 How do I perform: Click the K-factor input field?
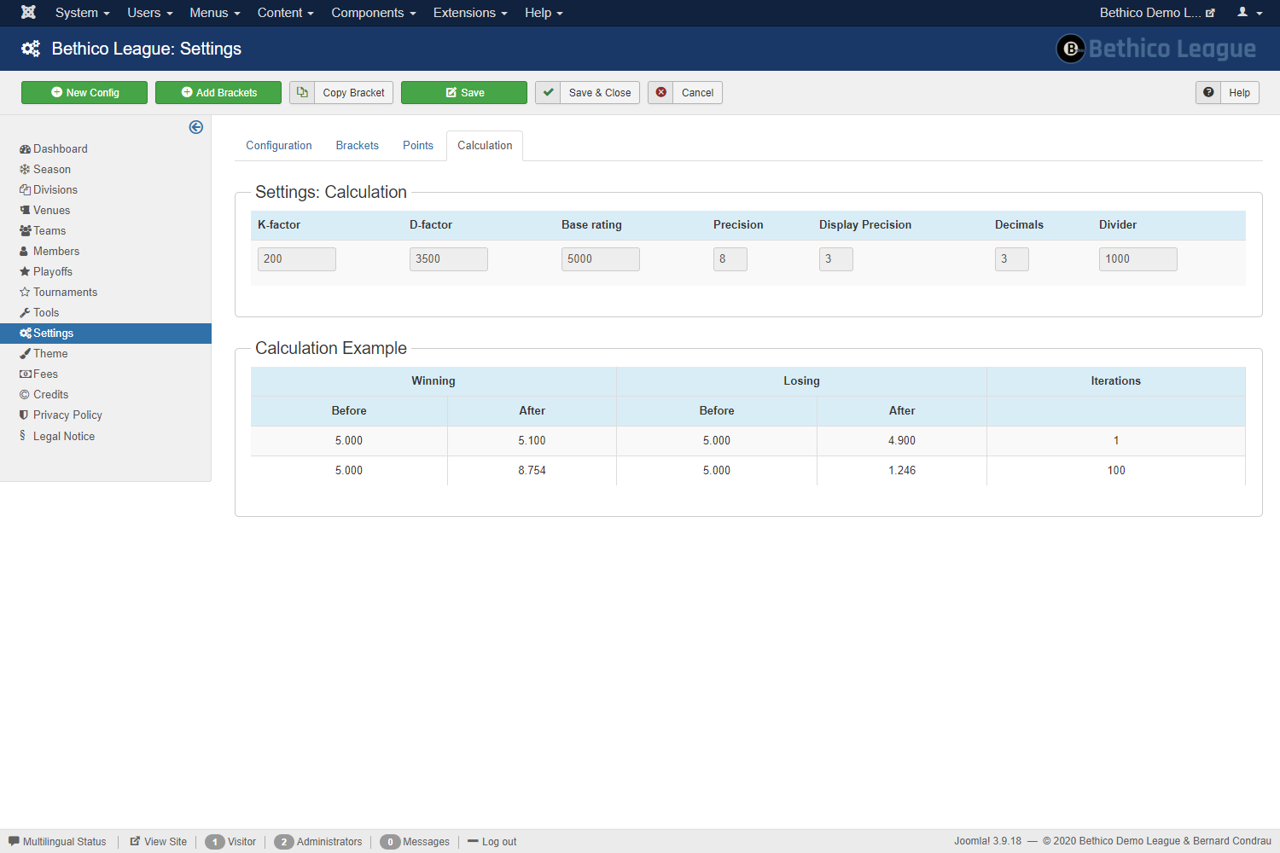(296, 259)
